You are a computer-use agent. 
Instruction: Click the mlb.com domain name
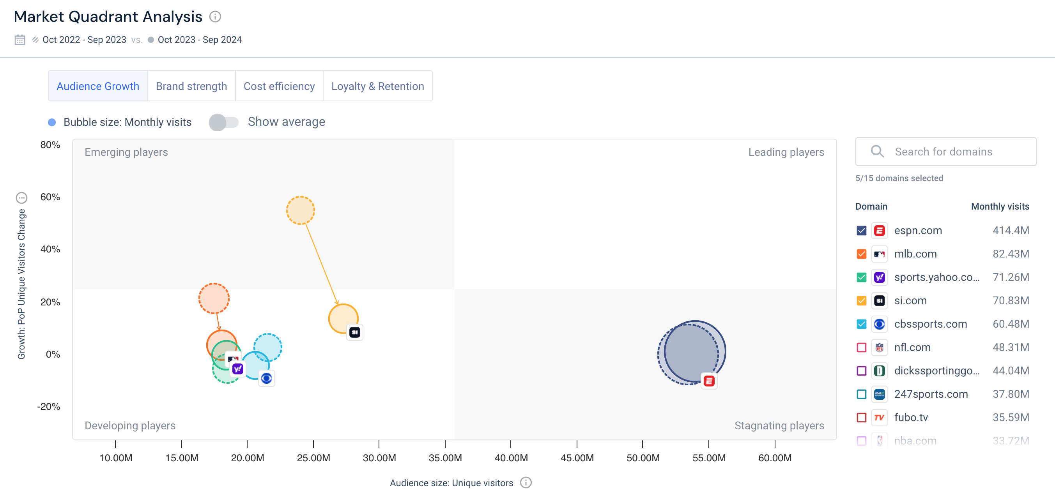click(x=915, y=254)
